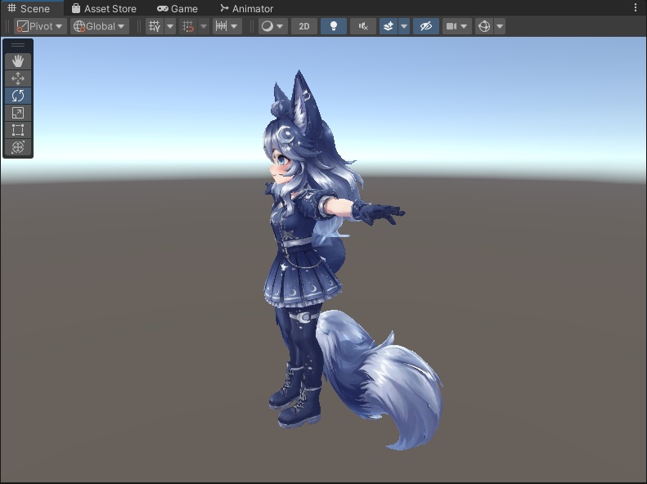
Task: Expand the grid snapping dropdown arrow
Action: tap(204, 26)
